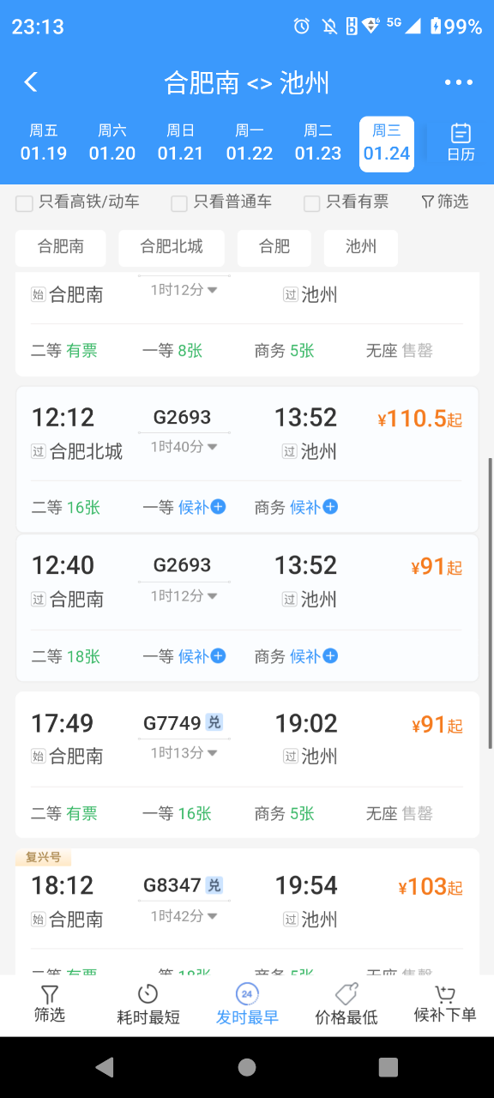Check the 只看普通车 checkbox

click(x=179, y=203)
